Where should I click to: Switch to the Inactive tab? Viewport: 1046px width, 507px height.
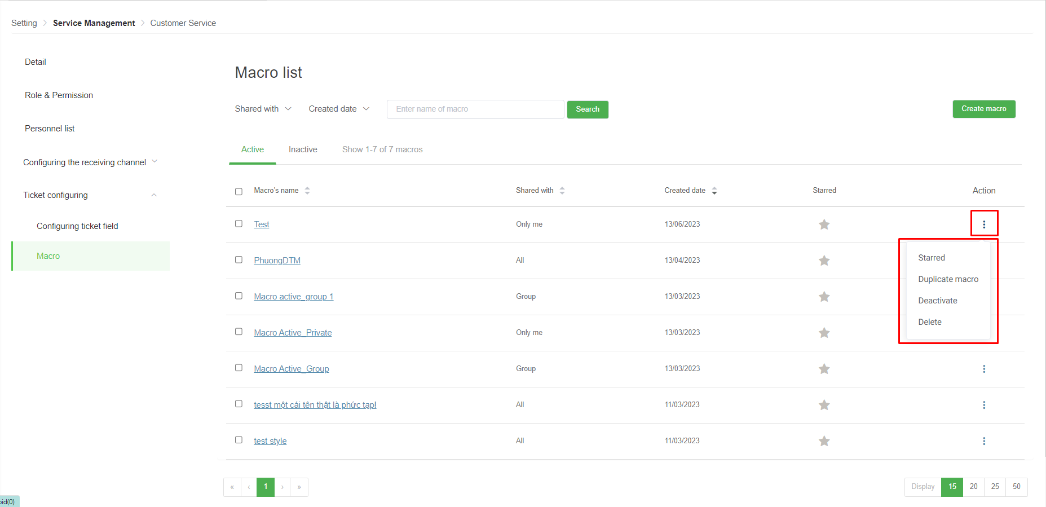303,149
